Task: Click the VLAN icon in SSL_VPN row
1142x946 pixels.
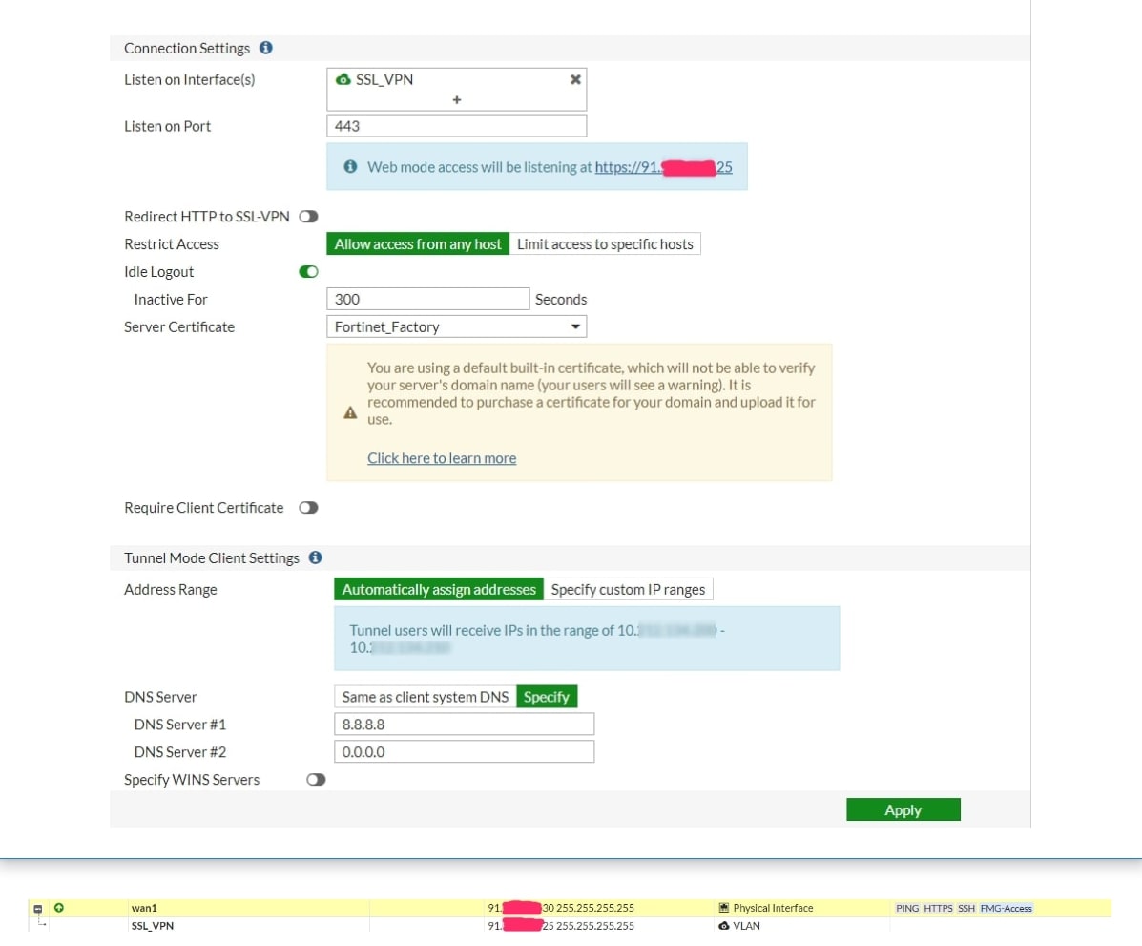Action: (x=724, y=926)
